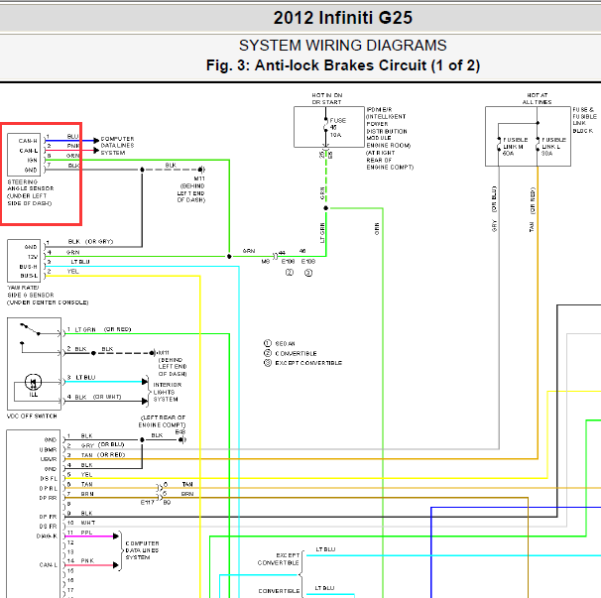
Task: Click the PNK wire label at pin 14
Action: 87,561
